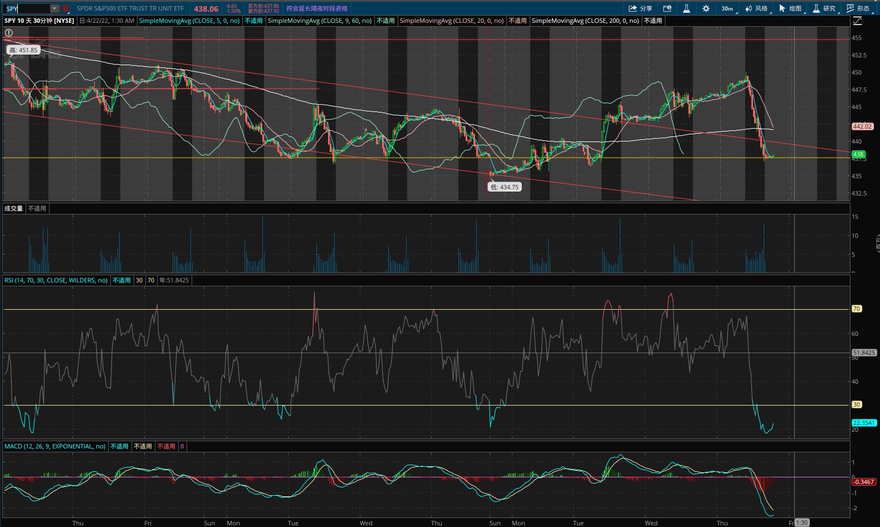Viewport: 880px width, 527px height.
Task: Click SimpleMovingAvg (CLOSE, 20, 0, no) study label
Action: [x=452, y=21]
